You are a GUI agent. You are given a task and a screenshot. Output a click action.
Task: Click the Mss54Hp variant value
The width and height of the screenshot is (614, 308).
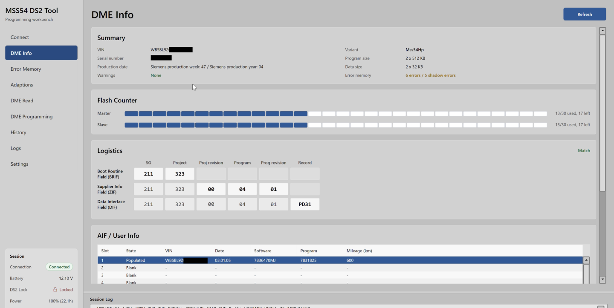point(414,50)
